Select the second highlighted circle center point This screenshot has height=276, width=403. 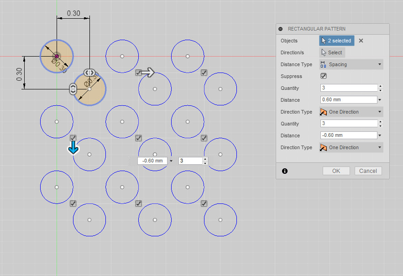click(89, 89)
